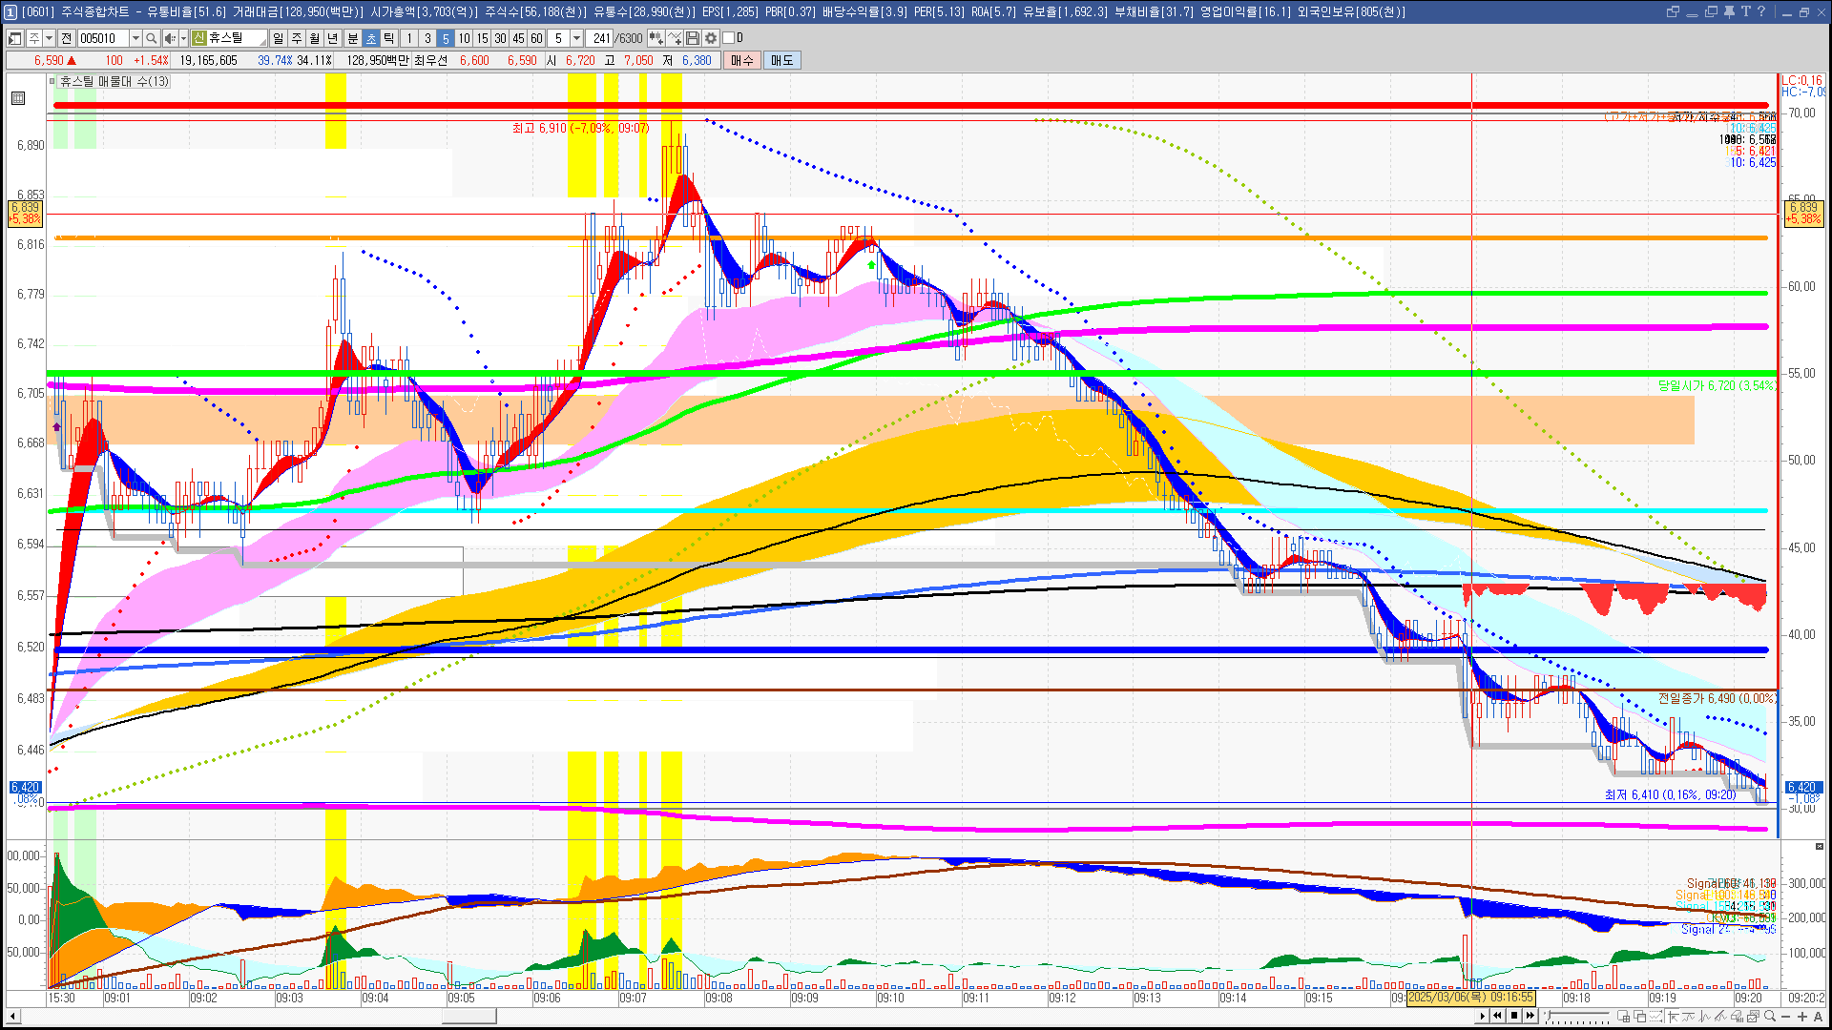Viewport: 1832px width, 1030px height.
Task: Click the stock search magnifier icon
Action: [151, 38]
